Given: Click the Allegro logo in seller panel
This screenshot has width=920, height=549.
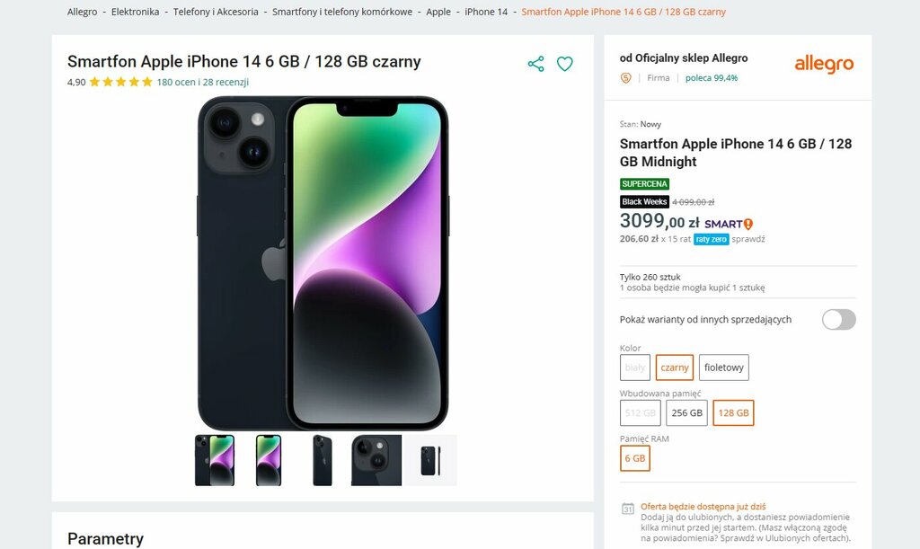Looking at the screenshot, I should (824, 65).
